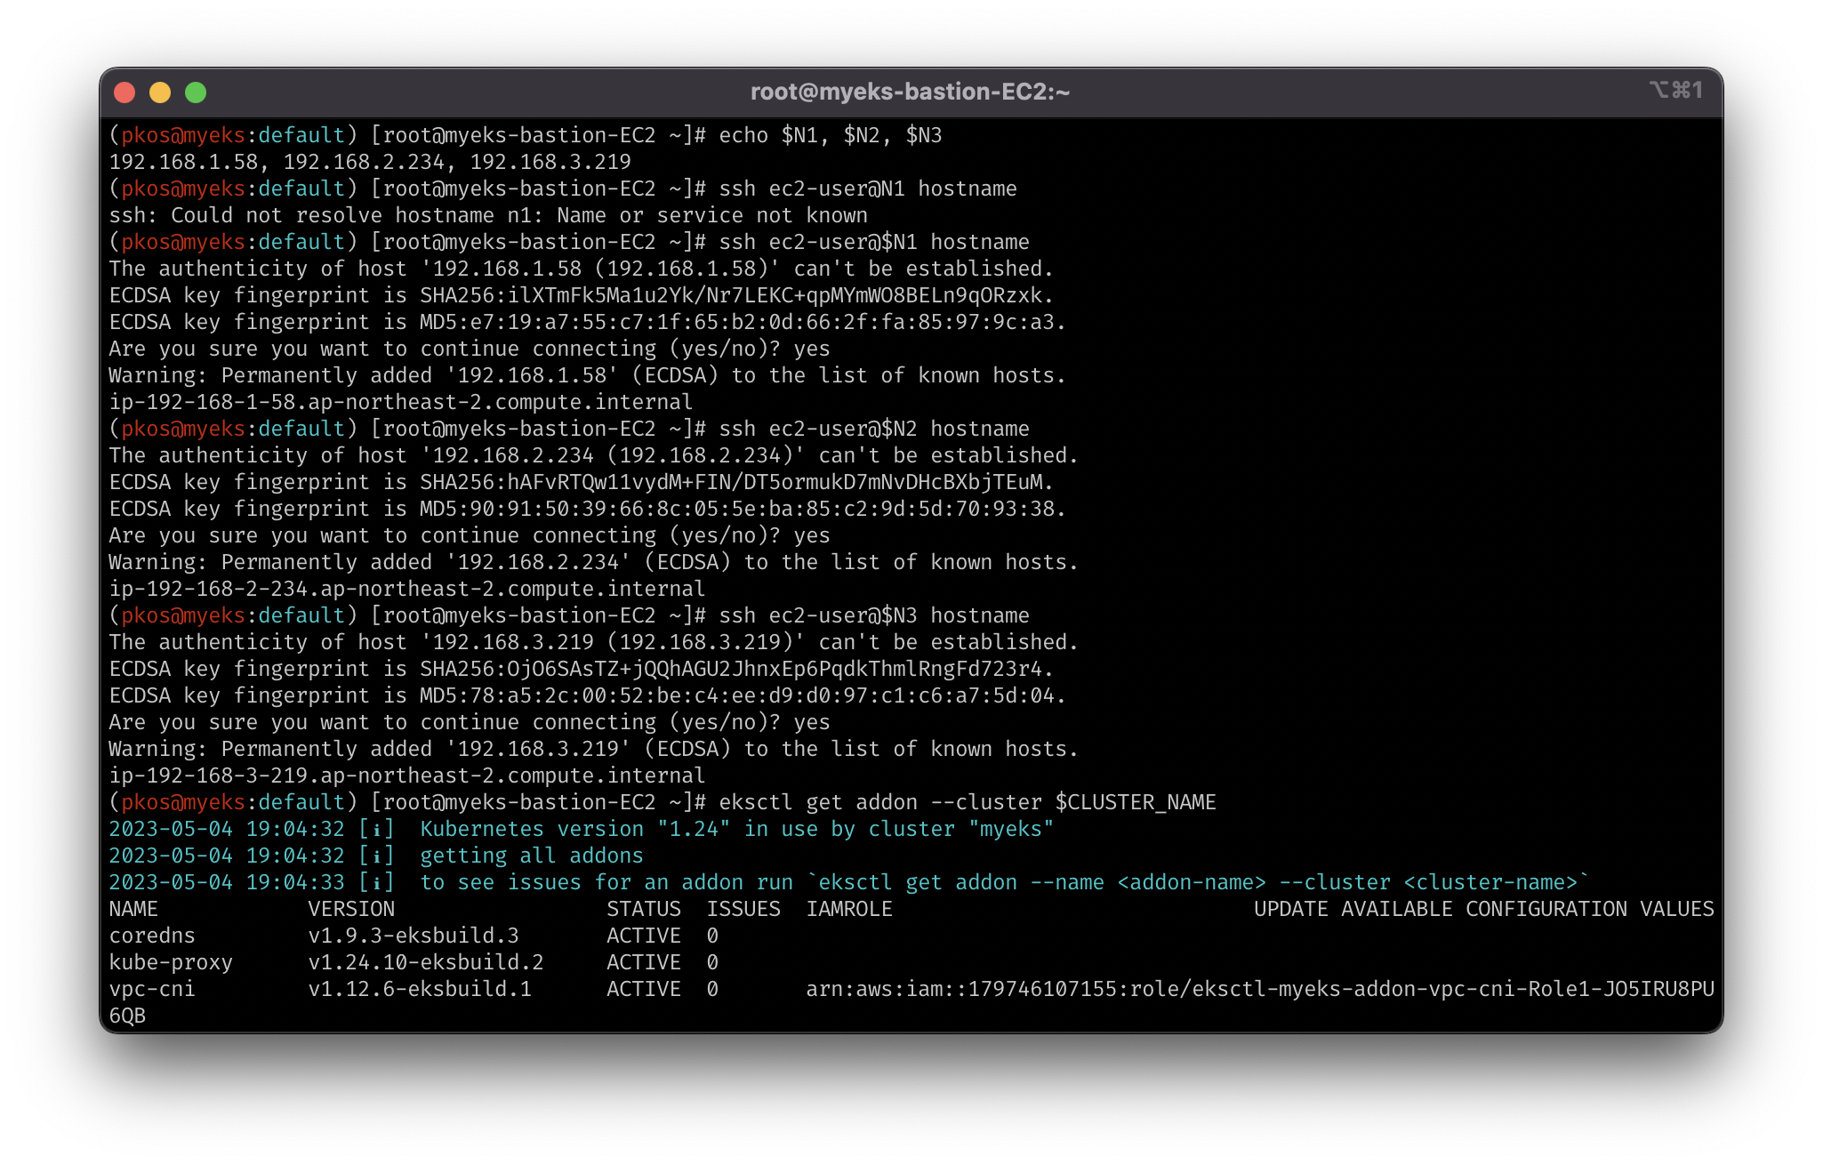Click the 'ssh ec2-user@$N2 hostname' command
The image size is (1823, 1165).
(874, 429)
